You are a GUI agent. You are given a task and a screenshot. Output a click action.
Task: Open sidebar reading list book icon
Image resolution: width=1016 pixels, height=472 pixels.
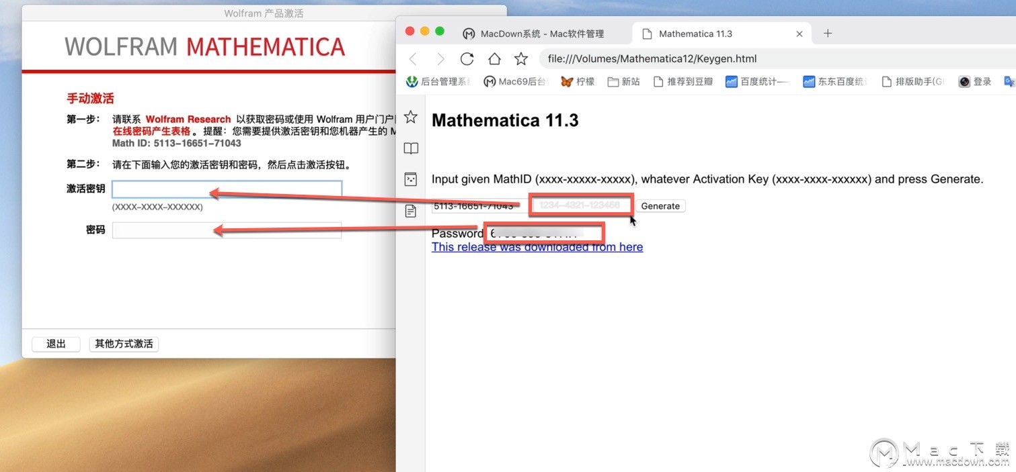tap(411, 148)
